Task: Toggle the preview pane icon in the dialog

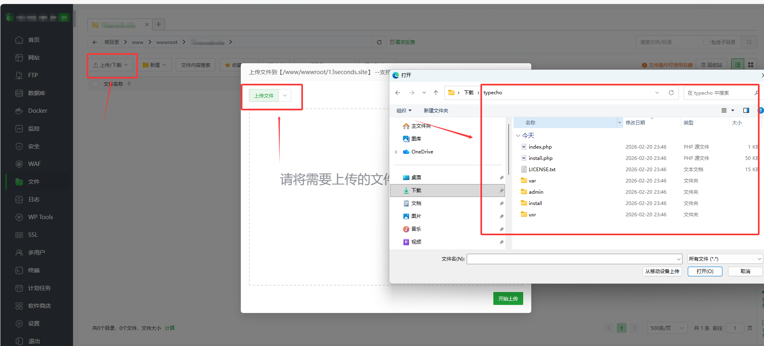Action: pos(746,110)
